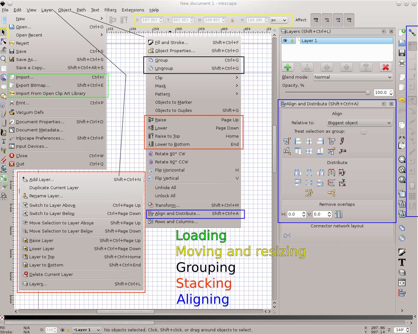Open the Edit menu
Image resolution: width=418 pixels, height=334 pixels.
pos(18,10)
